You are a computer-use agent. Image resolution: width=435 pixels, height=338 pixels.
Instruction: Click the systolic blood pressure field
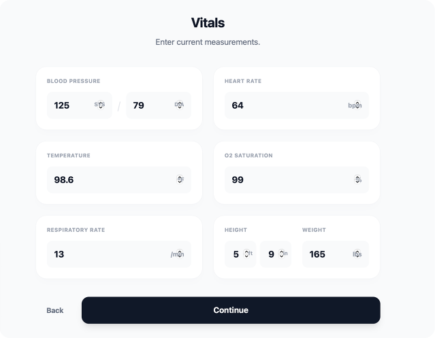point(68,105)
